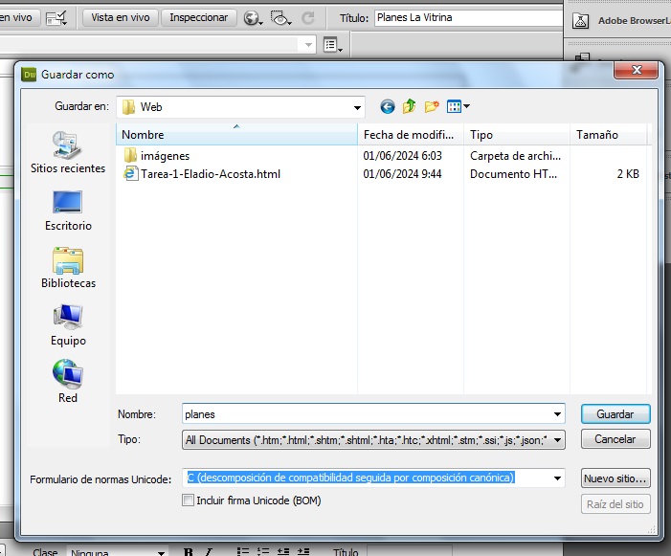Image resolution: width=671 pixels, height=556 pixels.
Task: Go up one folder level
Action: tap(410, 107)
